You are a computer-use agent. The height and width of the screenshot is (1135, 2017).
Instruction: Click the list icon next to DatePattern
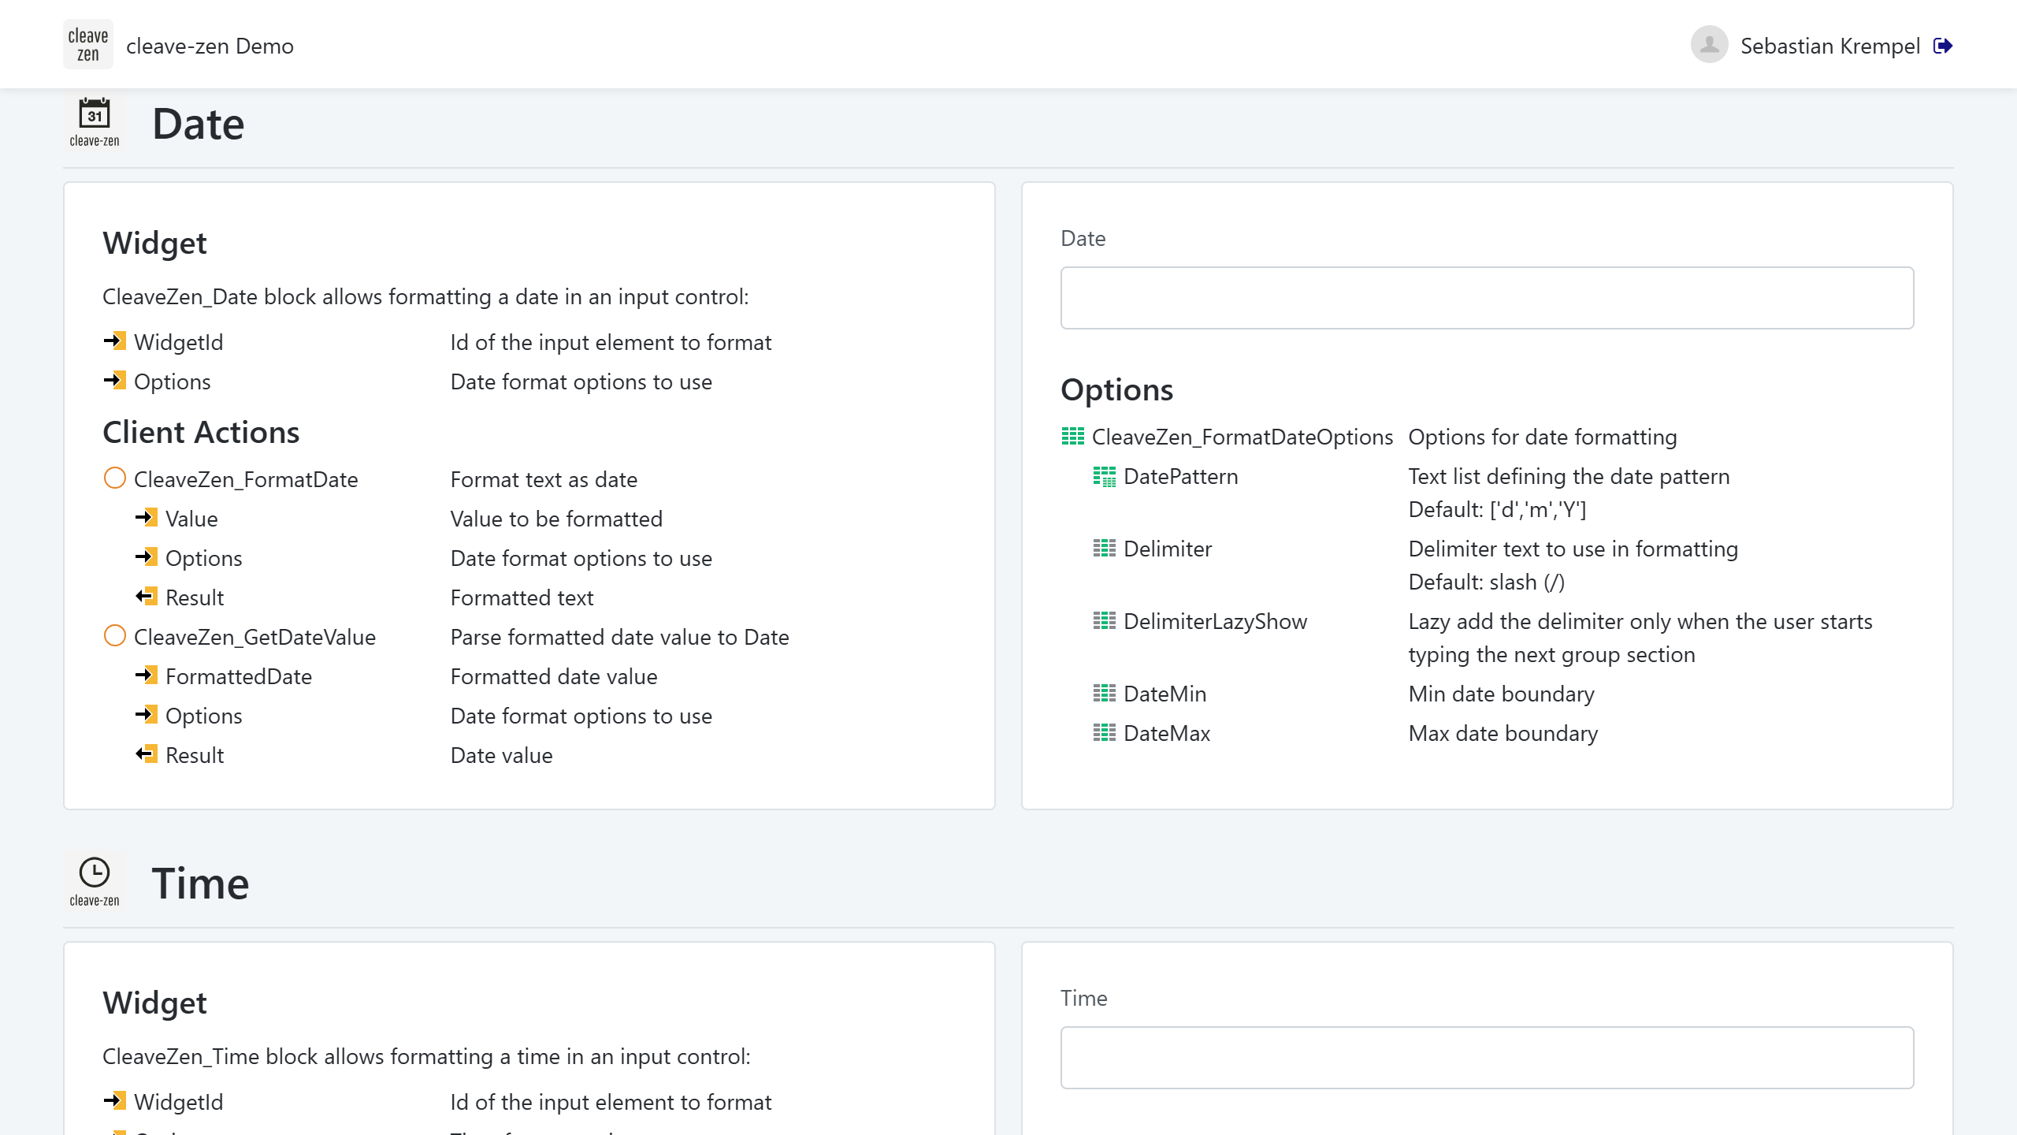1104,476
